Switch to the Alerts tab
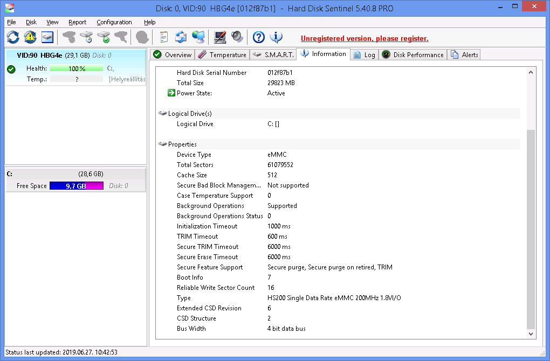 (x=464, y=54)
